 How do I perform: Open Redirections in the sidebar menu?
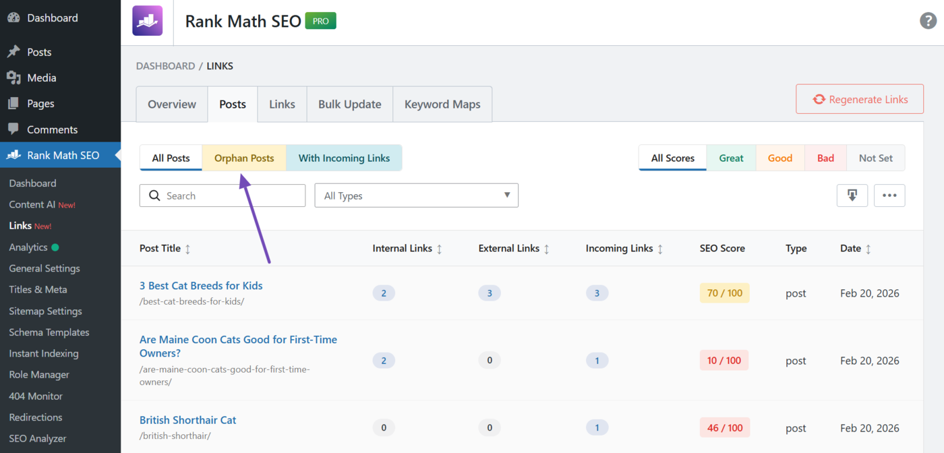(36, 417)
